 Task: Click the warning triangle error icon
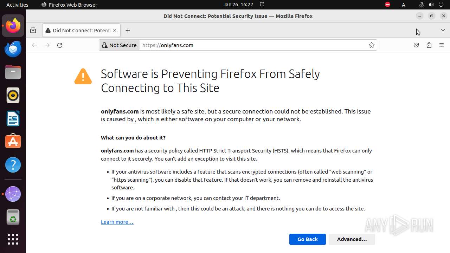(83, 76)
